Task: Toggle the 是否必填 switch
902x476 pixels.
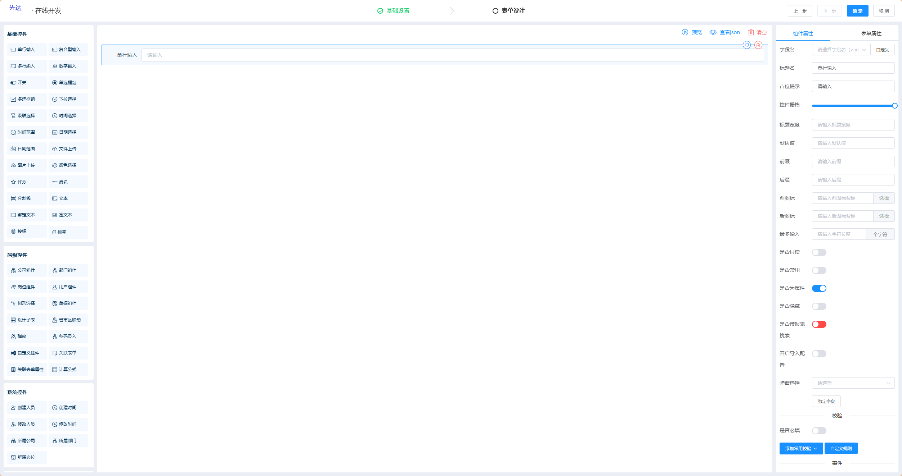Action: (x=819, y=431)
